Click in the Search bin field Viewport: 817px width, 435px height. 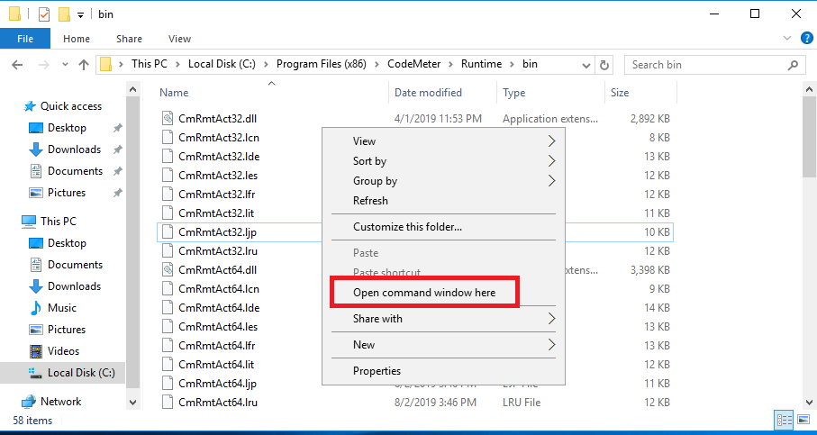coord(706,65)
